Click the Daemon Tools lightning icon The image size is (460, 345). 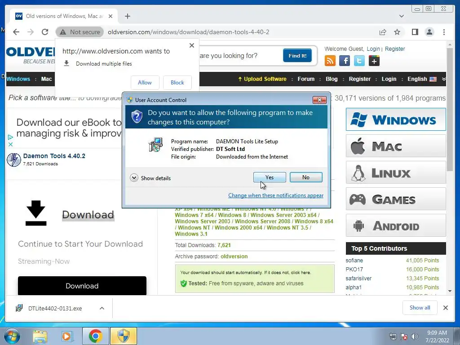[14, 159]
